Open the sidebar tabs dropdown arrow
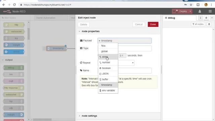This screenshot has width=215, height=121. tap(212, 18)
